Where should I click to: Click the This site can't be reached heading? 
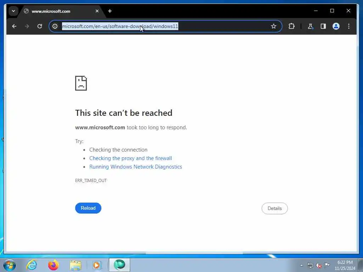tap(124, 113)
